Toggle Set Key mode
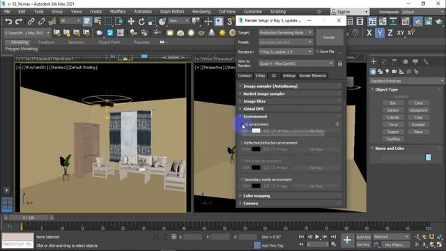446x251 pixels. point(363,245)
